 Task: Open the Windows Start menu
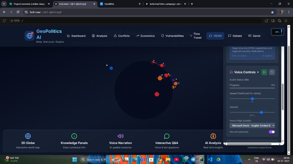click(x=75, y=160)
